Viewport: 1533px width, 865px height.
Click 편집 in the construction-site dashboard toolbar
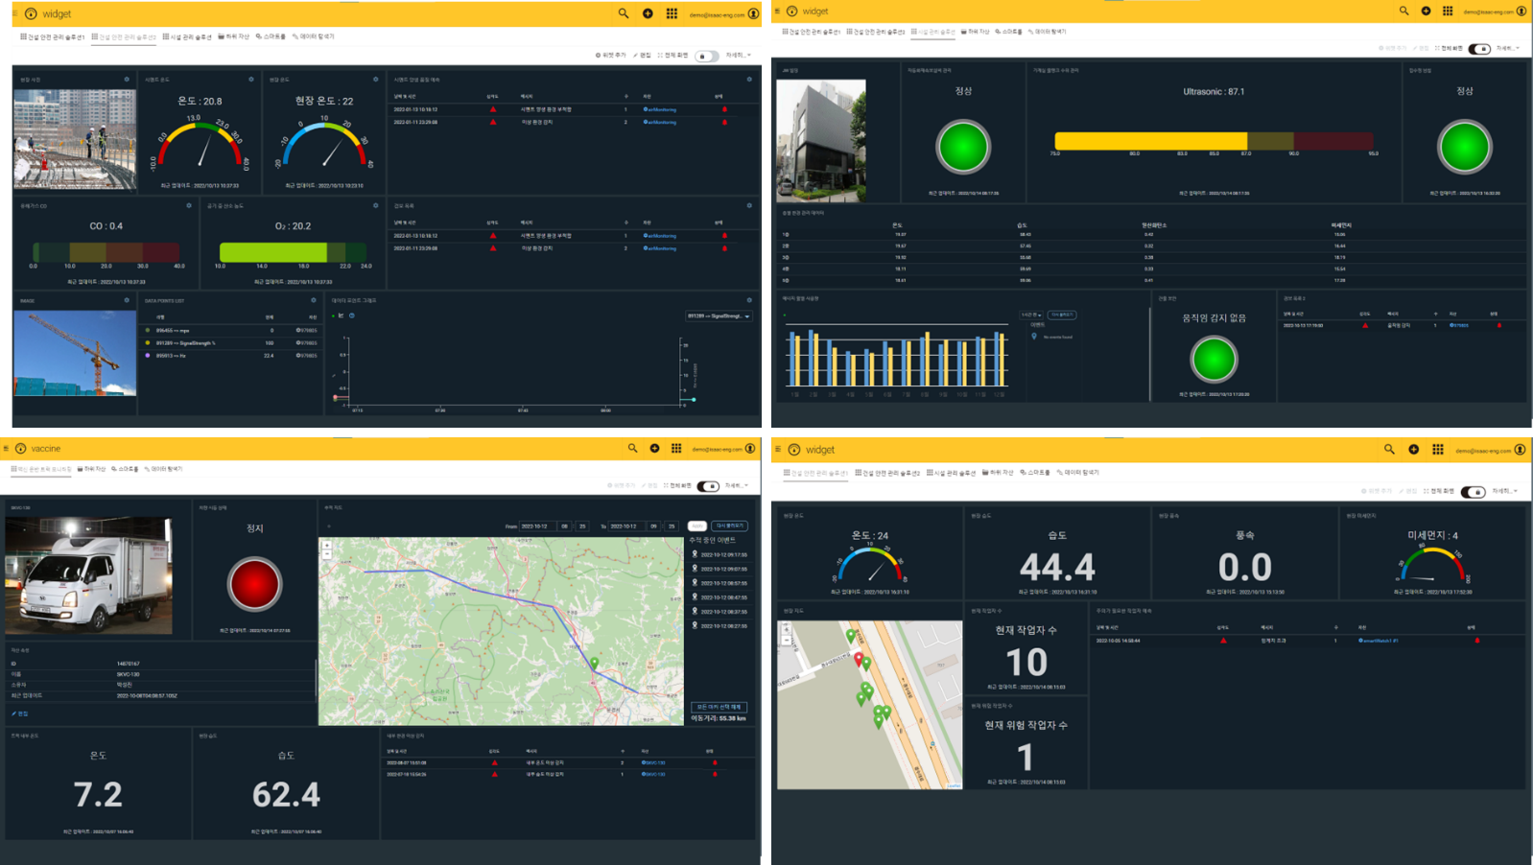click(642, 56)
